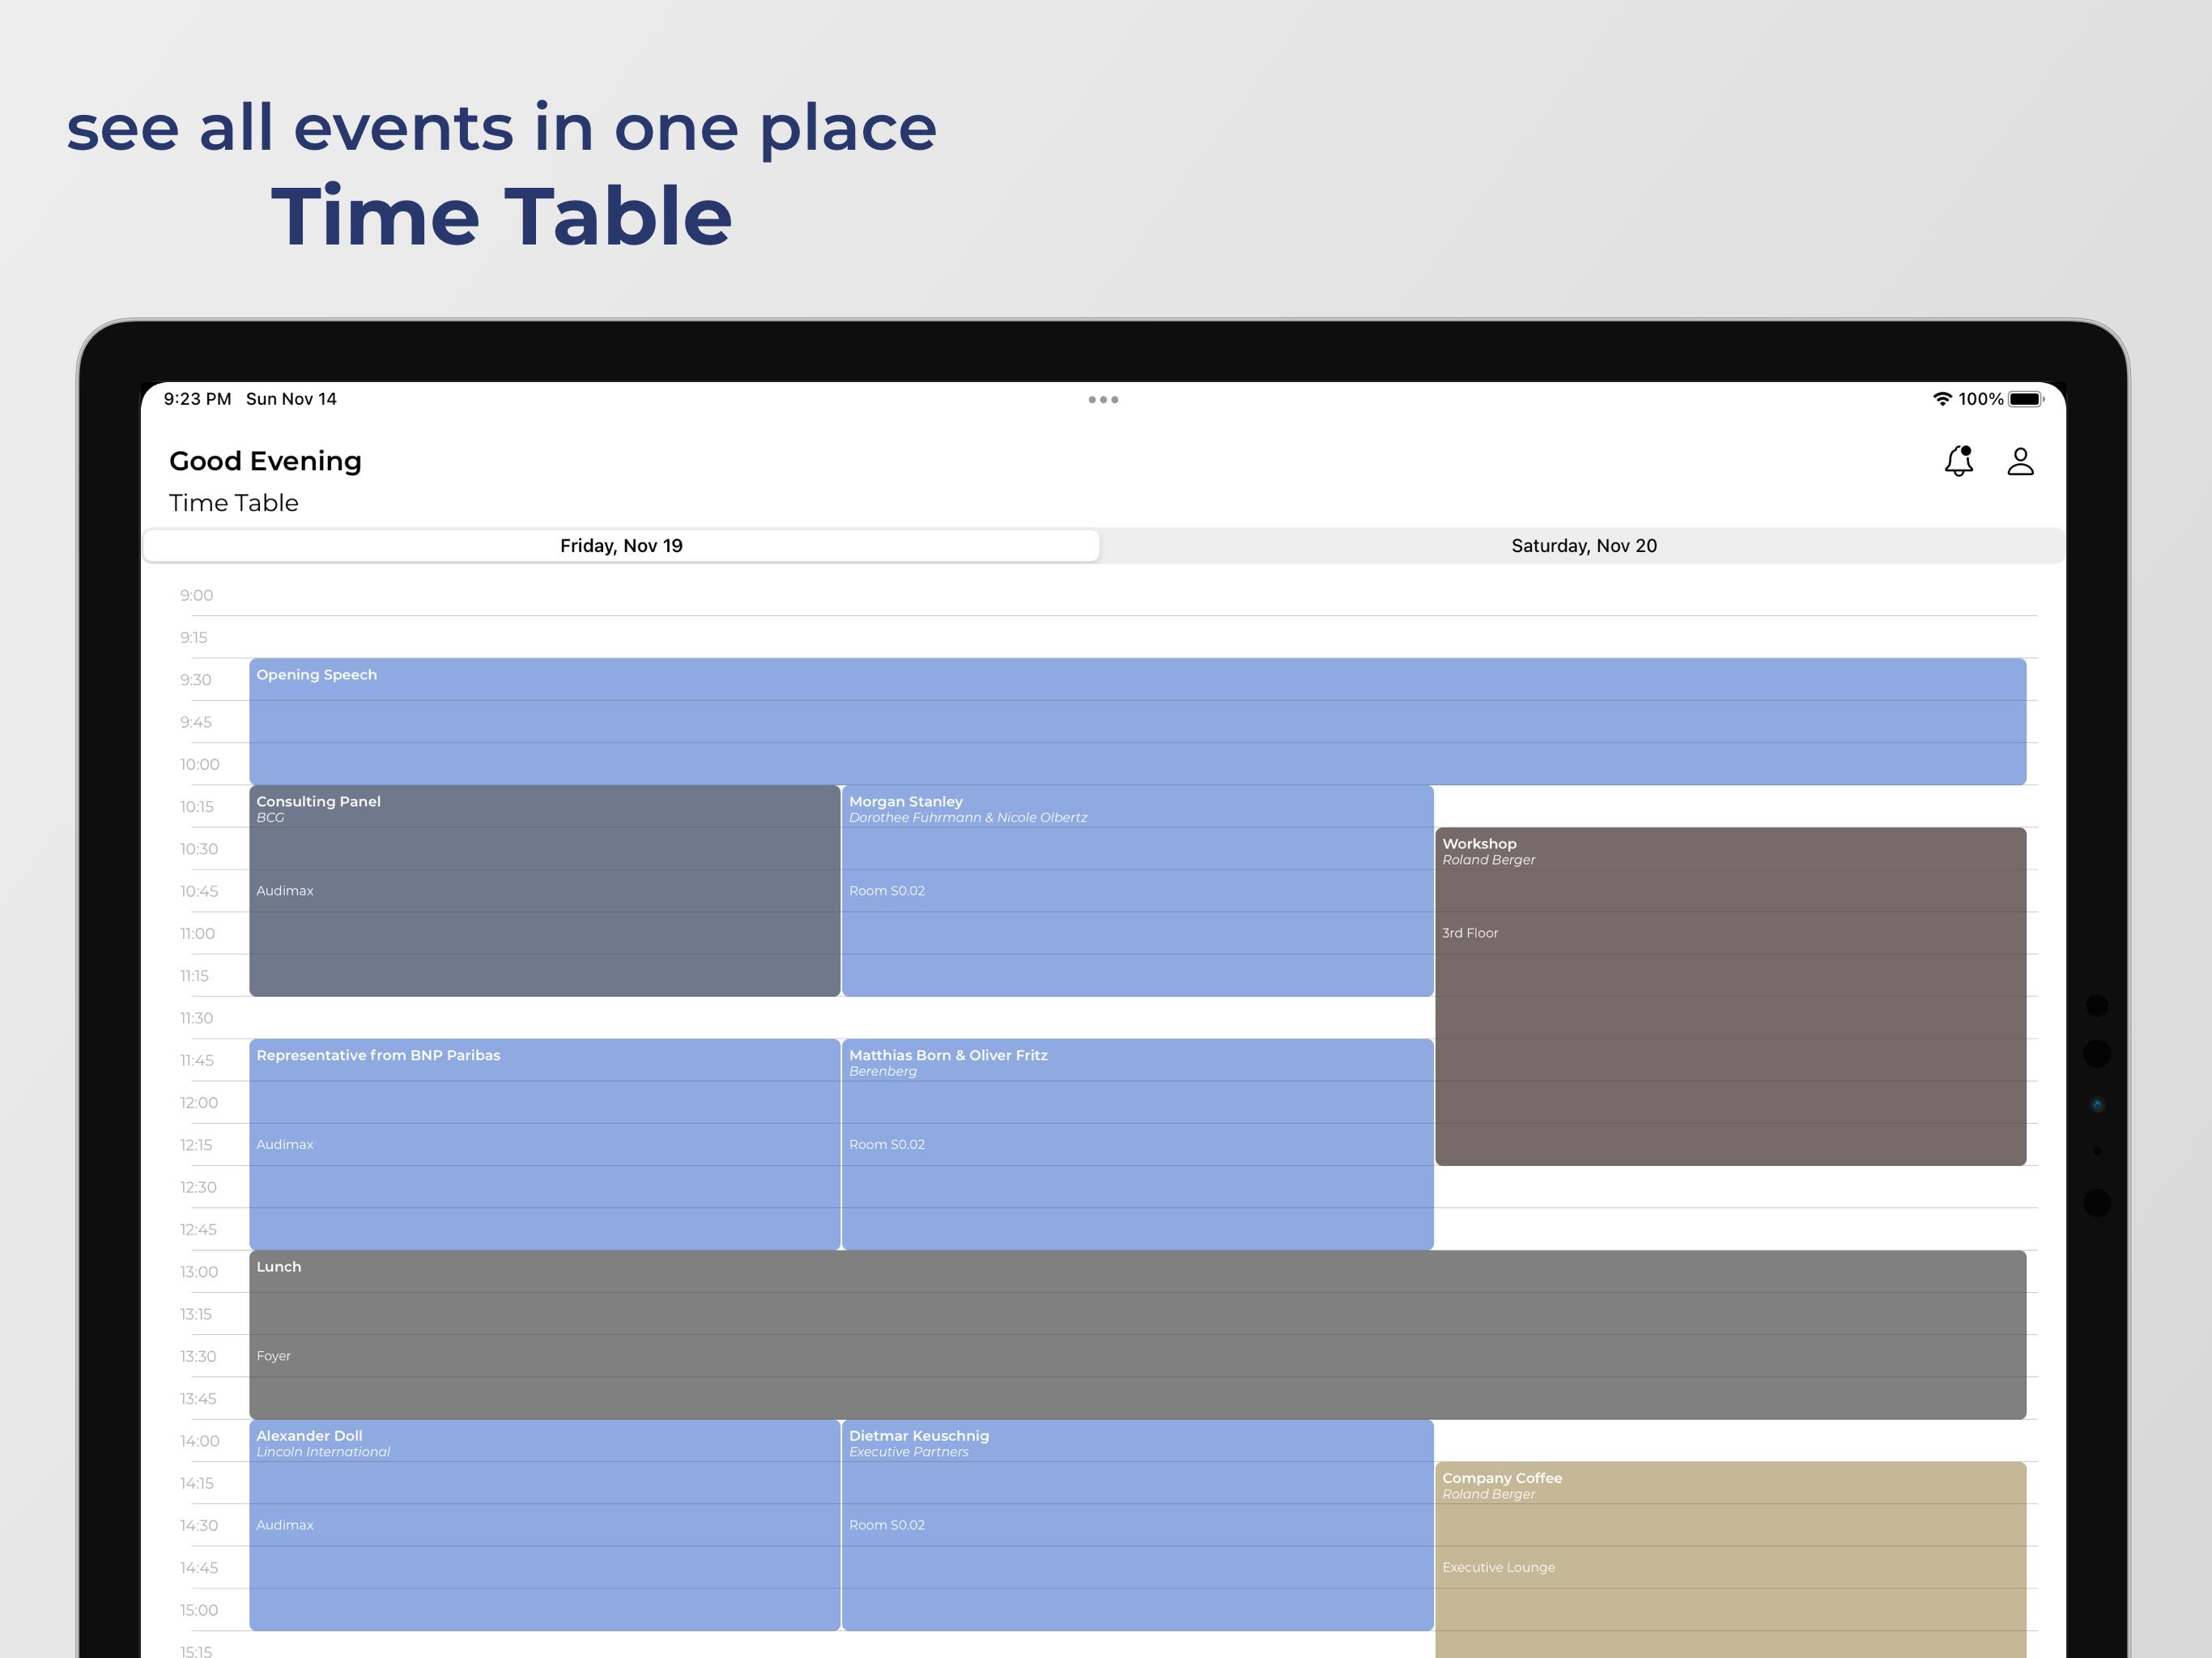Click Dorothee Fuhrmann & Nicole Olbertz subtitle
The image size is (2212, 1658).
[967, 818]
